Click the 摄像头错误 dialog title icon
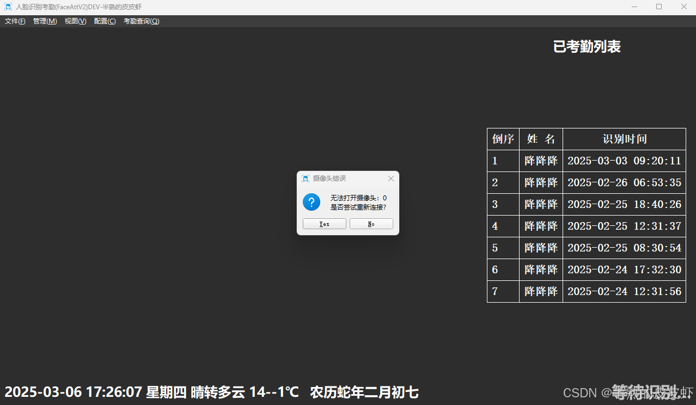The height and width of the screenshot is (405, 696). pyautogui.click(x=306, y=179)
